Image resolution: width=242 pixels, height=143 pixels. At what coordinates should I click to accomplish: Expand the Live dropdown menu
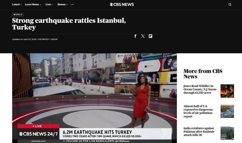(49, 4)
